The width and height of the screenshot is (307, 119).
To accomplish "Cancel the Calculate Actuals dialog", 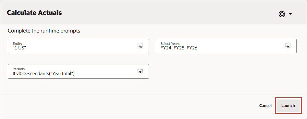I will (265, 106).
